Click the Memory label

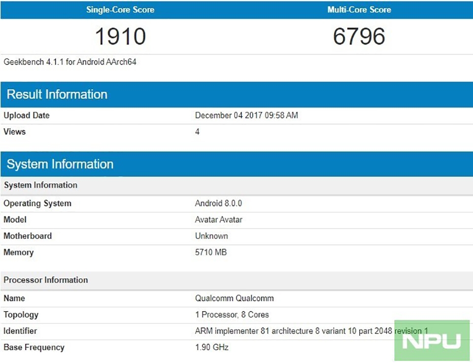pyautogui.click(x=18, y=252)
